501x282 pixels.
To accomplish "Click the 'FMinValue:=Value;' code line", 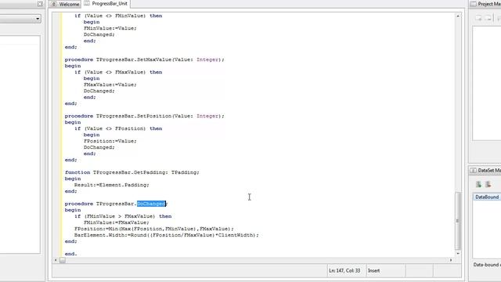I will coord(110,28).
